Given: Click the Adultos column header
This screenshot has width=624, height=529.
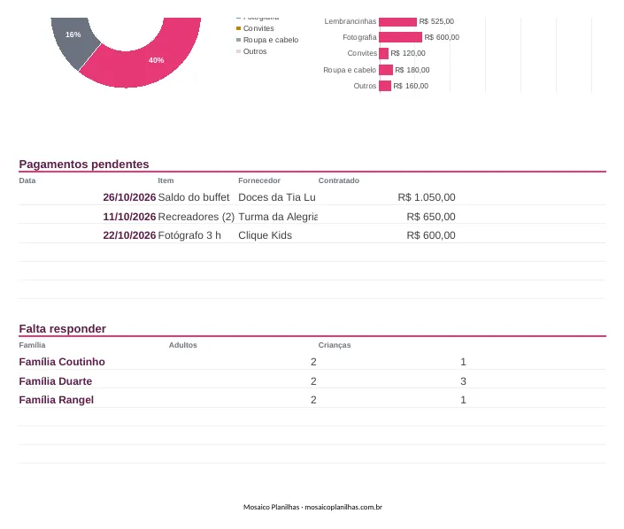Looking at the screenshot, I should (x=183, y=345).
